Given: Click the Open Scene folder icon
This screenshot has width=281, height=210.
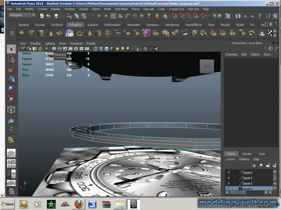Looking at the screenshot, I should 49,16.
